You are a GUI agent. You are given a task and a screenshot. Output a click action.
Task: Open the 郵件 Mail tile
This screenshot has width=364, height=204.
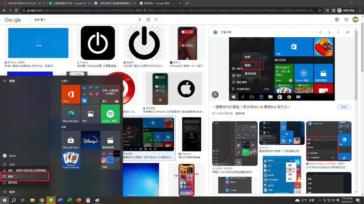pos(110,94)
